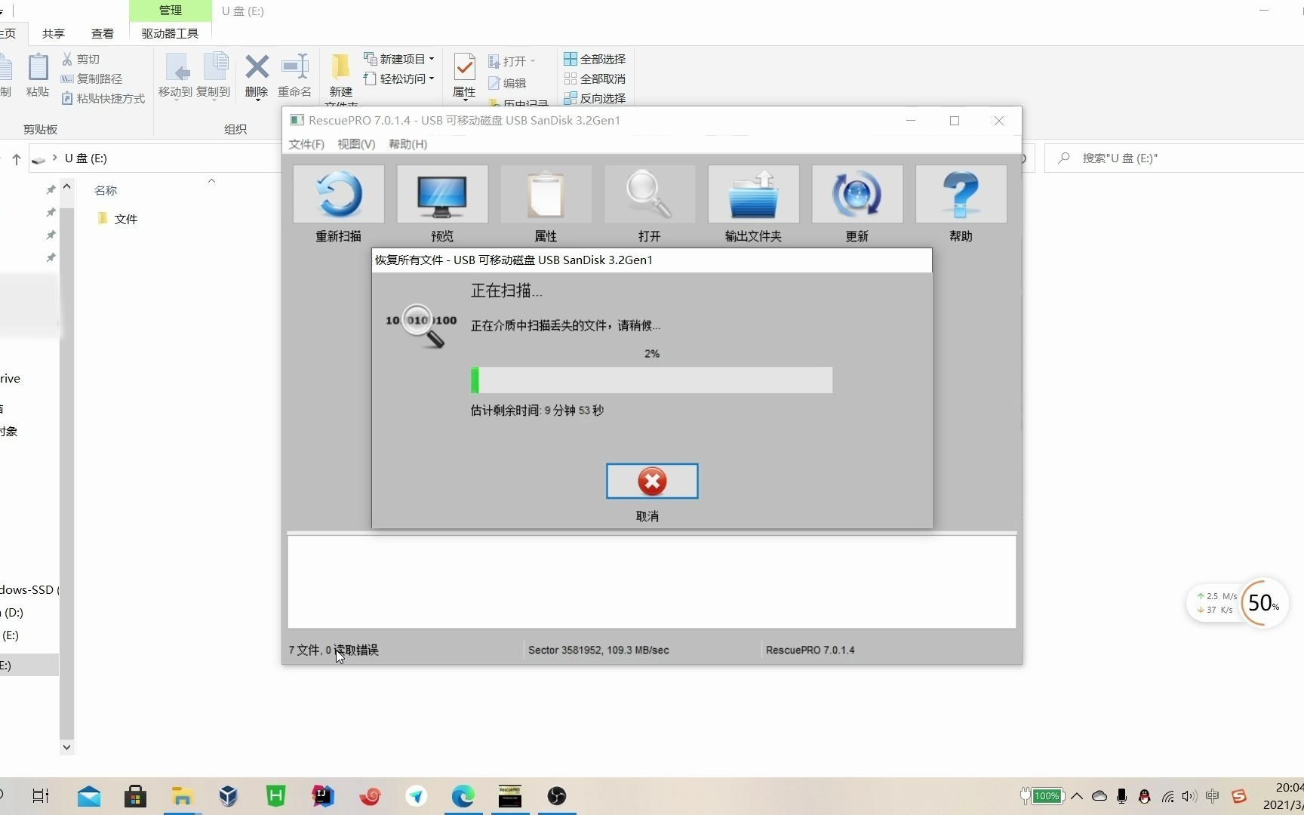Open the 帮助(H) menu in the RescuePRO menu bar
1304x815 pixels.
click(407, 144)
